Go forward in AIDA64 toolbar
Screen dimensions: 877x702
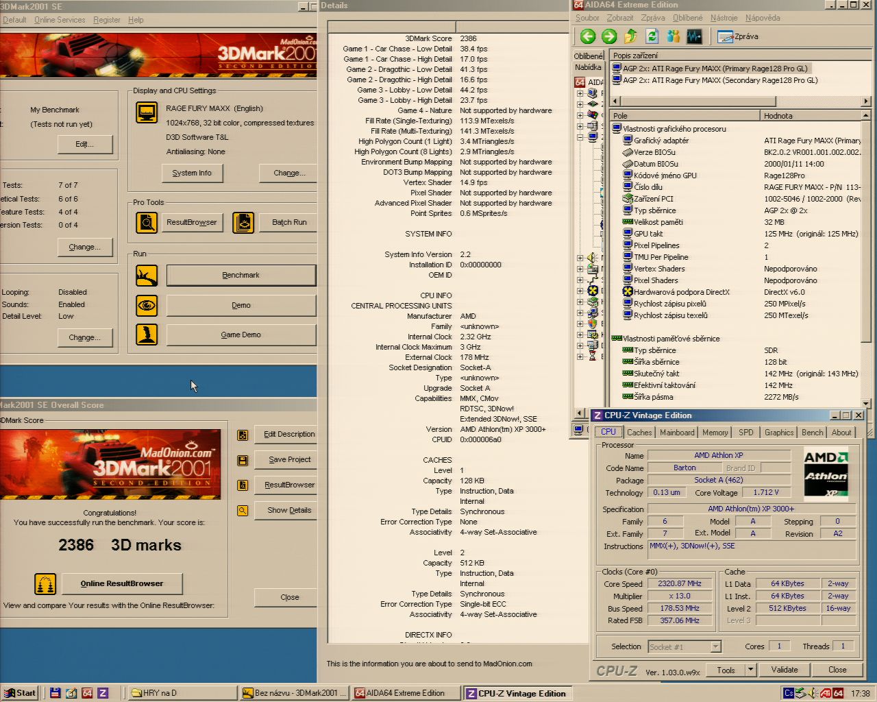click(x=609, y=36)
